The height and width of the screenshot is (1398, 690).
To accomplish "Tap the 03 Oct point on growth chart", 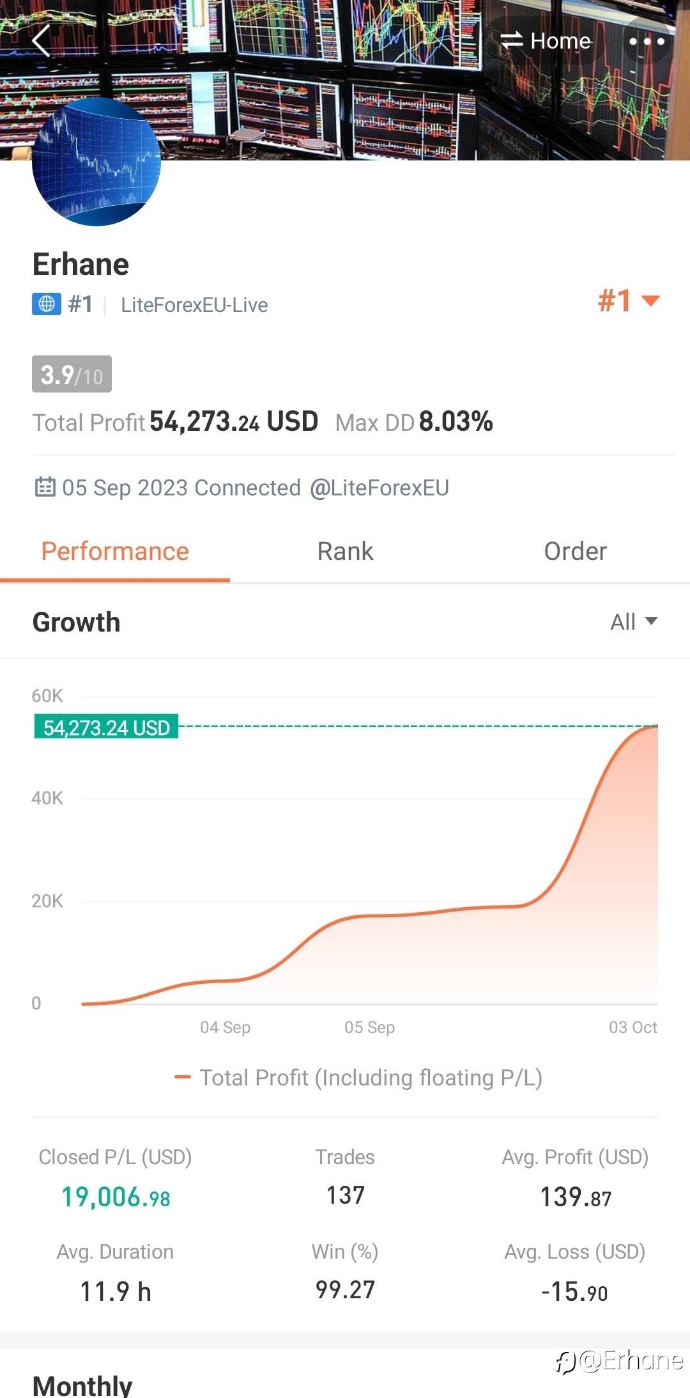I will click(x=655, y=727).
